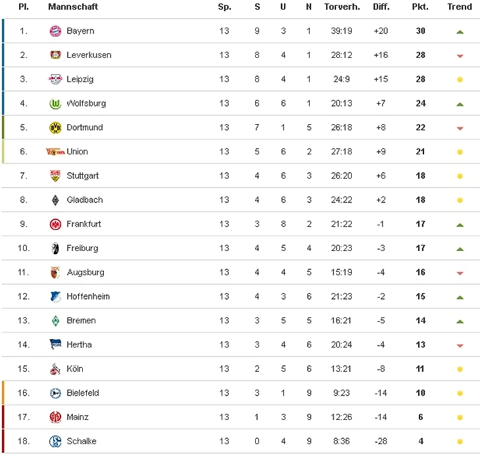
Task: Click the Bayern club crest icon
Action: click(55, 31)
